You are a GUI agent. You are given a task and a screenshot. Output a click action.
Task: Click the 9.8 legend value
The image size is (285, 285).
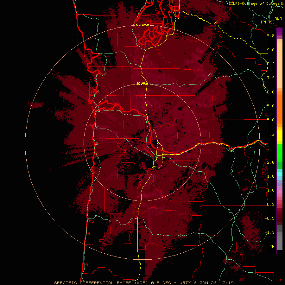pos(271,35)
